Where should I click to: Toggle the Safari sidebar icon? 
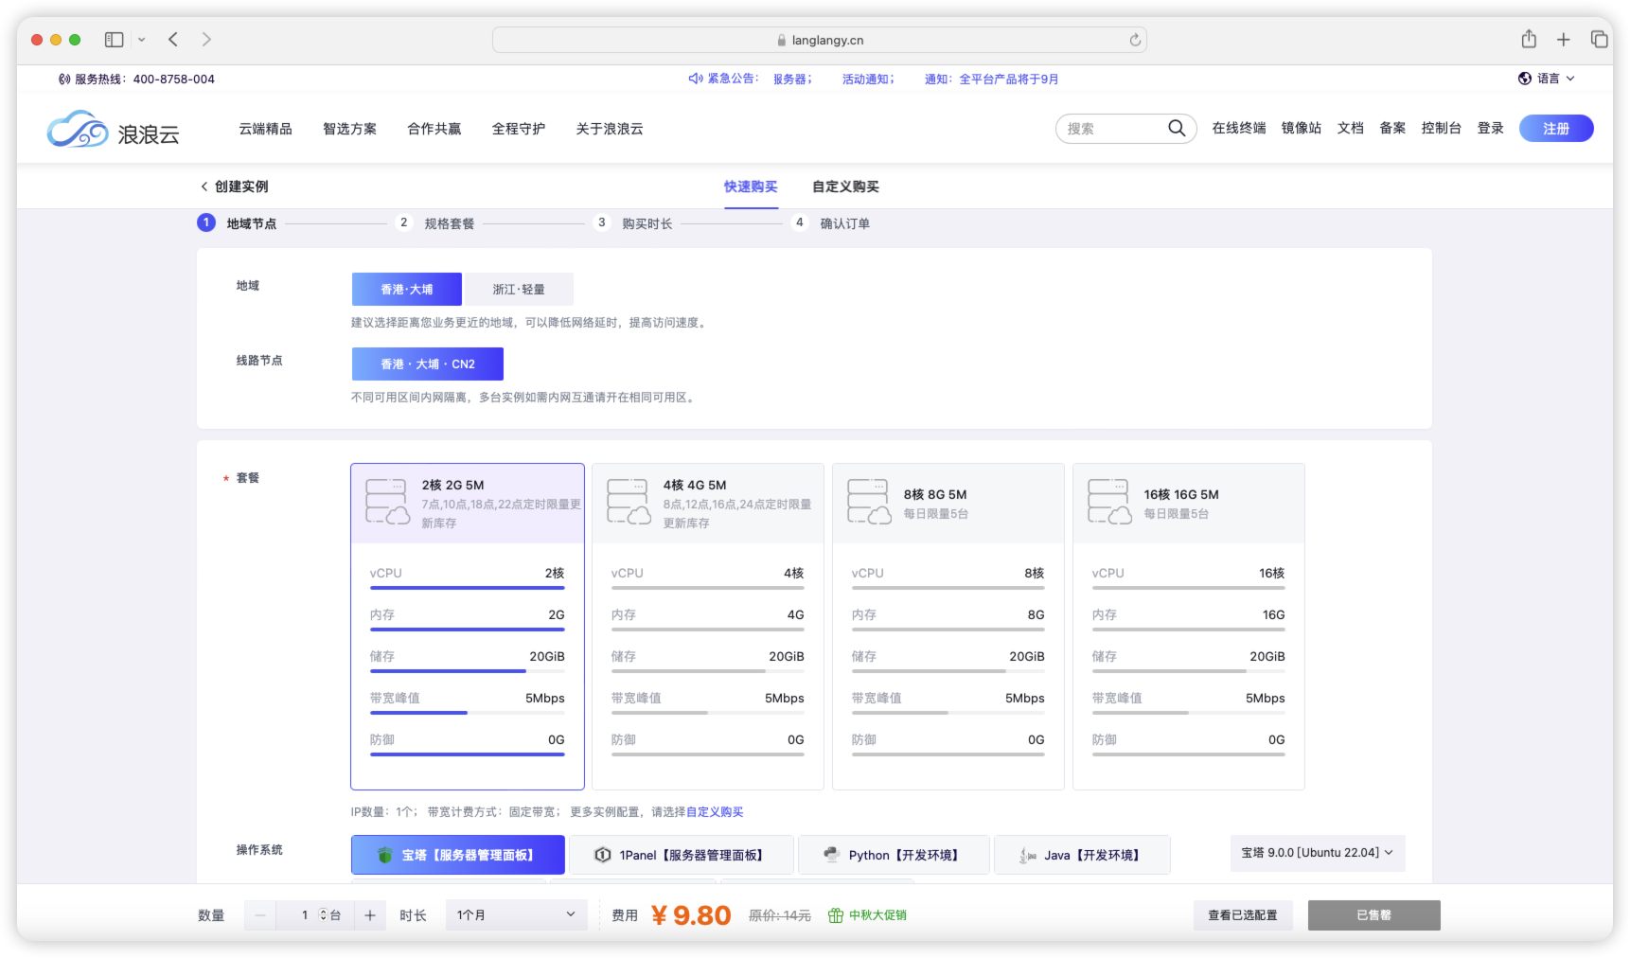click(115, 39)
